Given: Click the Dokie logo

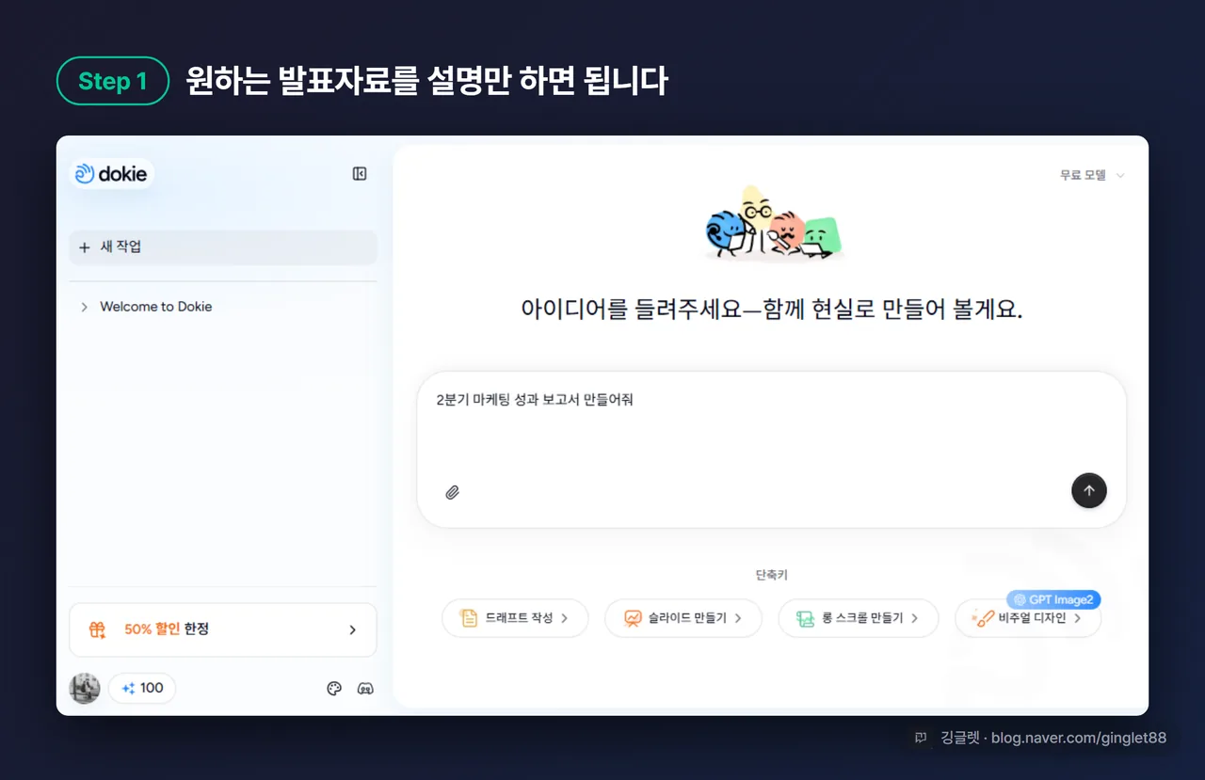Looking at the screenshot, I should coord(111,174).
